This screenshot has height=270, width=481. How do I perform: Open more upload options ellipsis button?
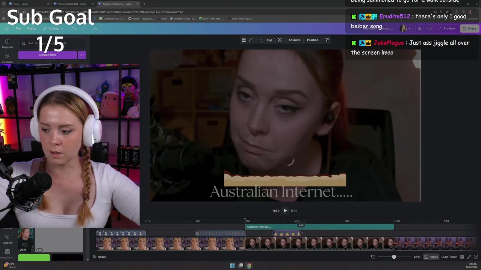[x=82, y=55]
